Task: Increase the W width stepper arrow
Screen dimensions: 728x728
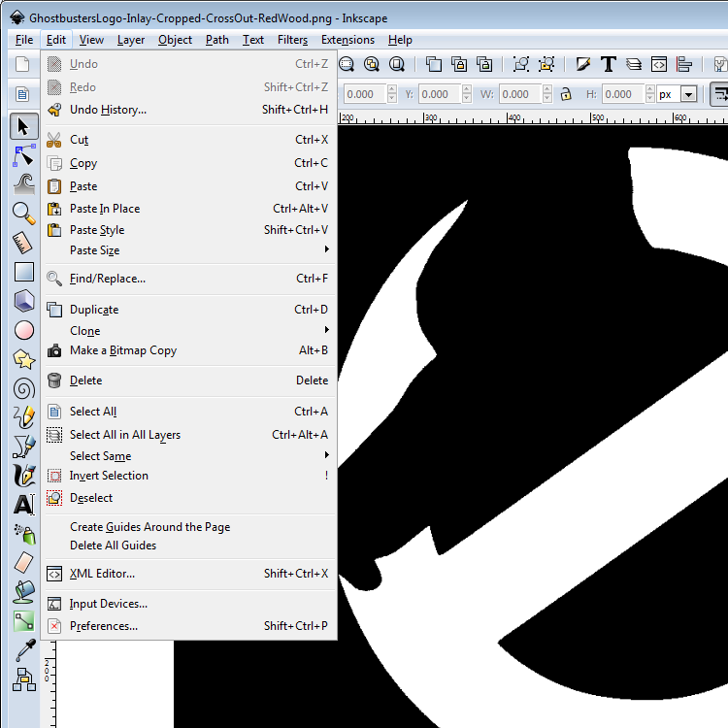Action: 547,89
